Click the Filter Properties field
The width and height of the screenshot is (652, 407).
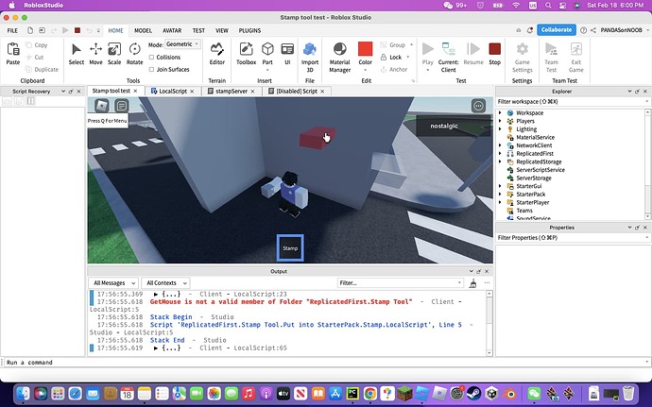pyautogui.click(x=573, y=238)
